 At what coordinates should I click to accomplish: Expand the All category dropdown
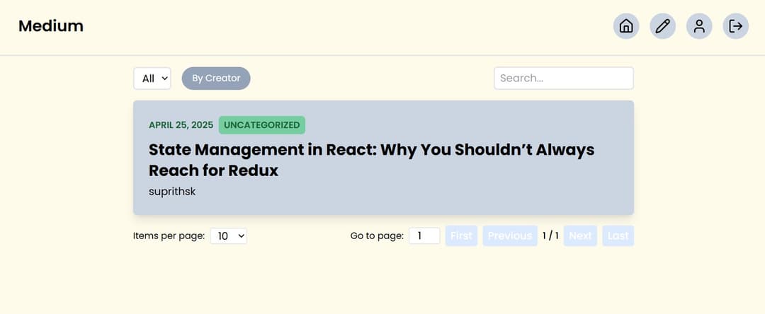[x=152, y=78]
